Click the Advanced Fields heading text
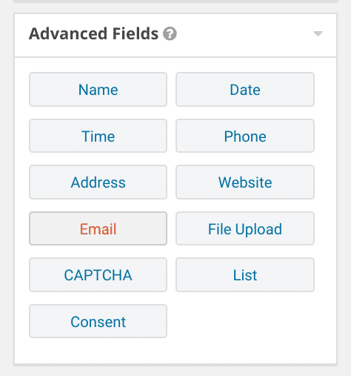The image size is (351, 376). pos(93,33)
